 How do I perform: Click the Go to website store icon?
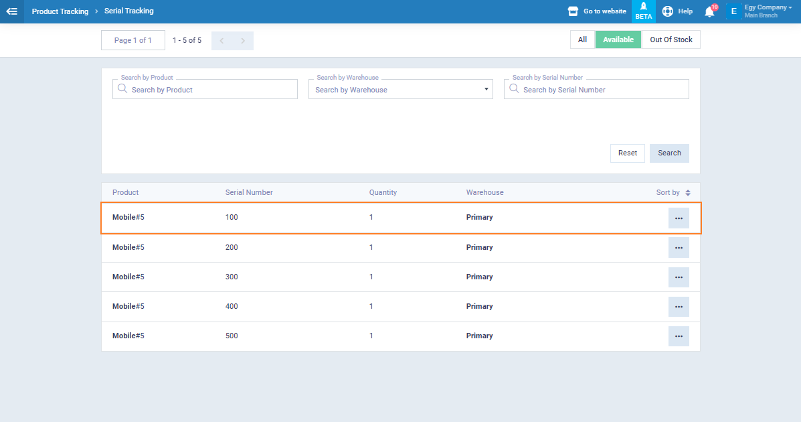(x=573, y=11)
